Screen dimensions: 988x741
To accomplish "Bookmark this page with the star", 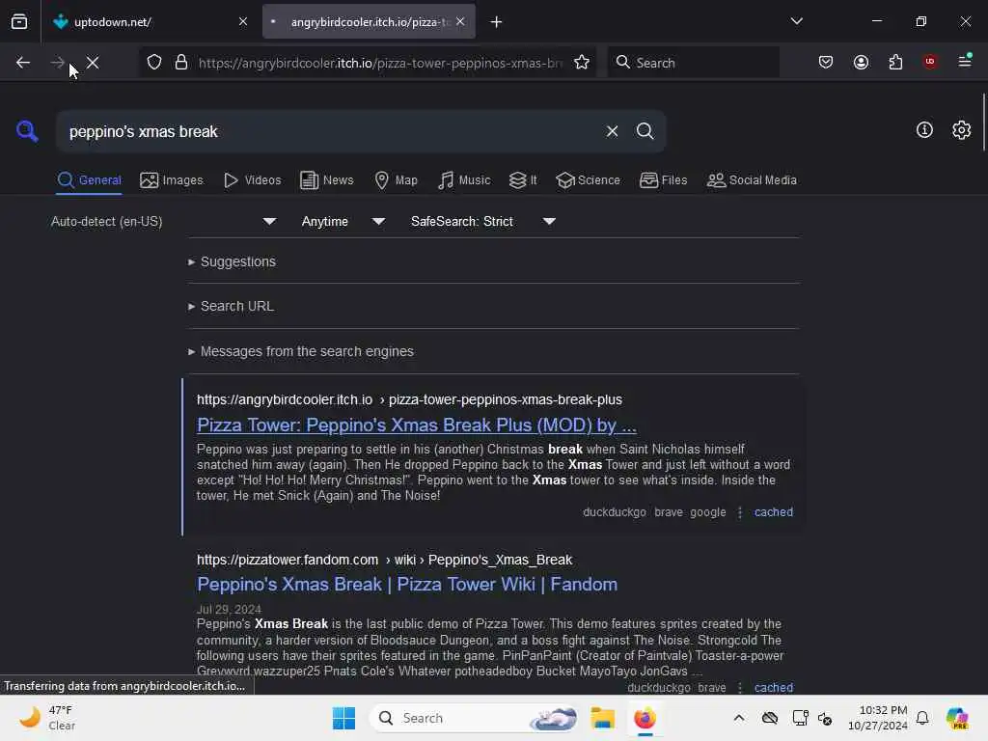I will tap(582, 63).
